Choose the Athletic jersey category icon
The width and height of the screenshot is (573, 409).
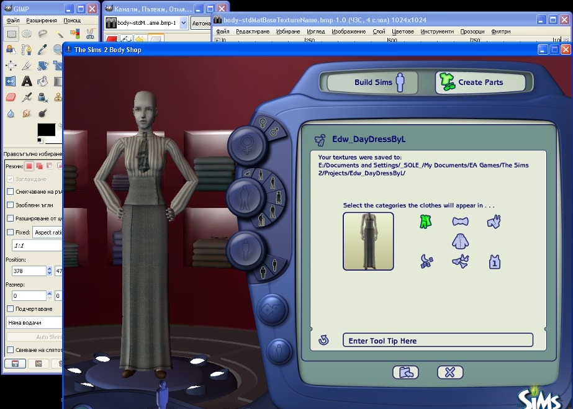point(494,262)
